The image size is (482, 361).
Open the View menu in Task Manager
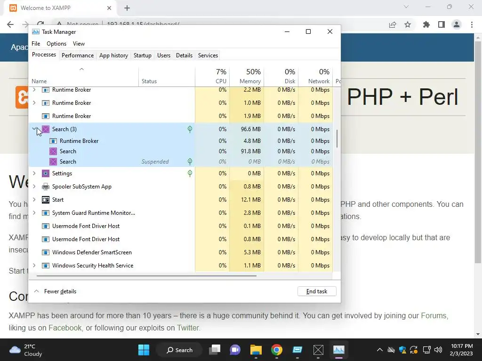pos(79,44)
